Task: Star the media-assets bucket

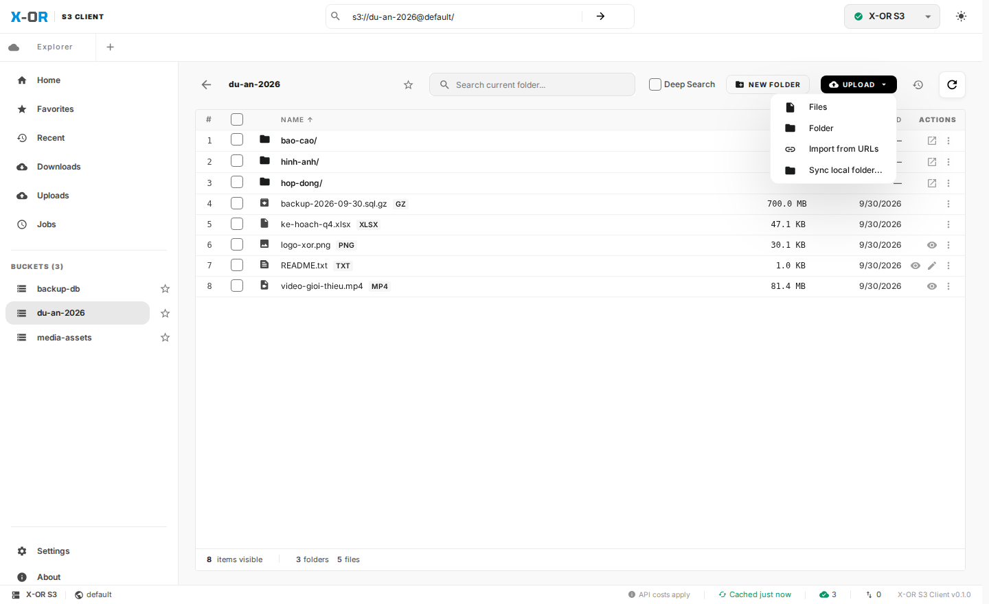Action: click(x=165, y=338)
